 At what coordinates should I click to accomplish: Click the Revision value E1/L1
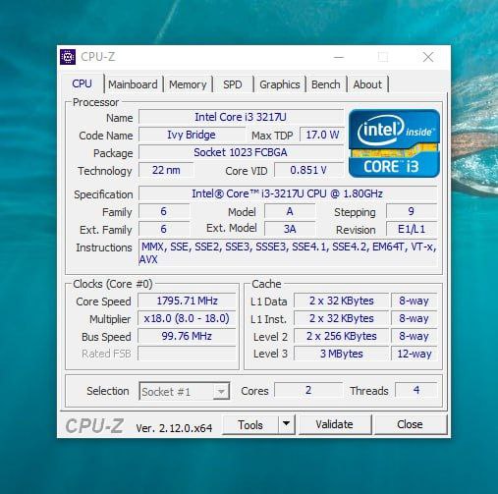click(412, 229)
